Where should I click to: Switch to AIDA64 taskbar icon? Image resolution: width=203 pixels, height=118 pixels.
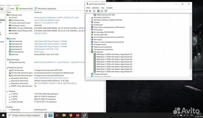click(x=78, y=115)
